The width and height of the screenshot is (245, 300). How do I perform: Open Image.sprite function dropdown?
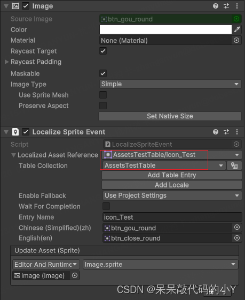pyautogui.click(x=161, y=265)
